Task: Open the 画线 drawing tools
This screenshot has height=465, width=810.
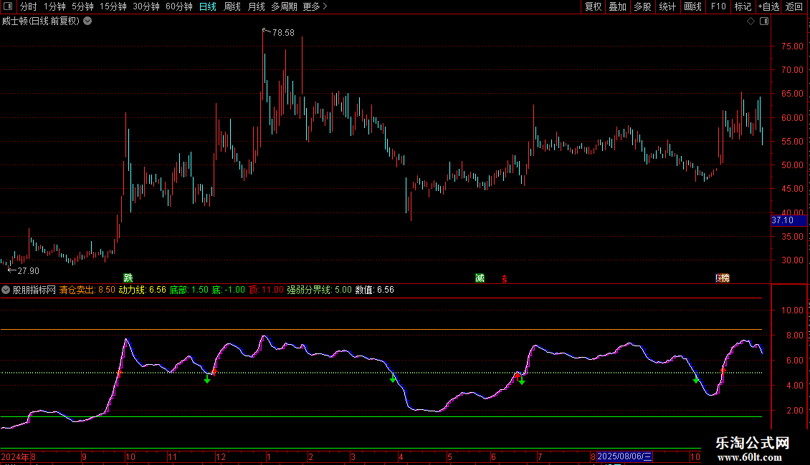Action: click(x=692, y=7)
